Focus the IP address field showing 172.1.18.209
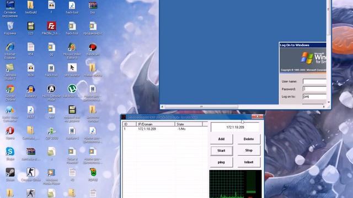This screenshot has width=353, height=198. tap(235, 127)
